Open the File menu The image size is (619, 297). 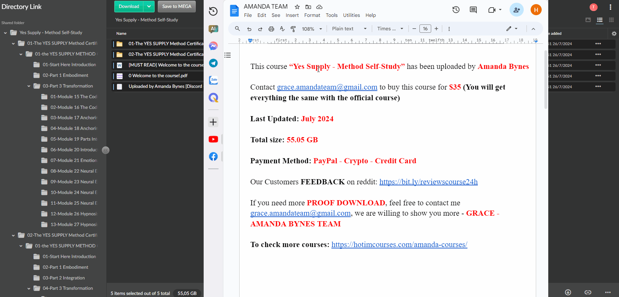coord(248,15)
